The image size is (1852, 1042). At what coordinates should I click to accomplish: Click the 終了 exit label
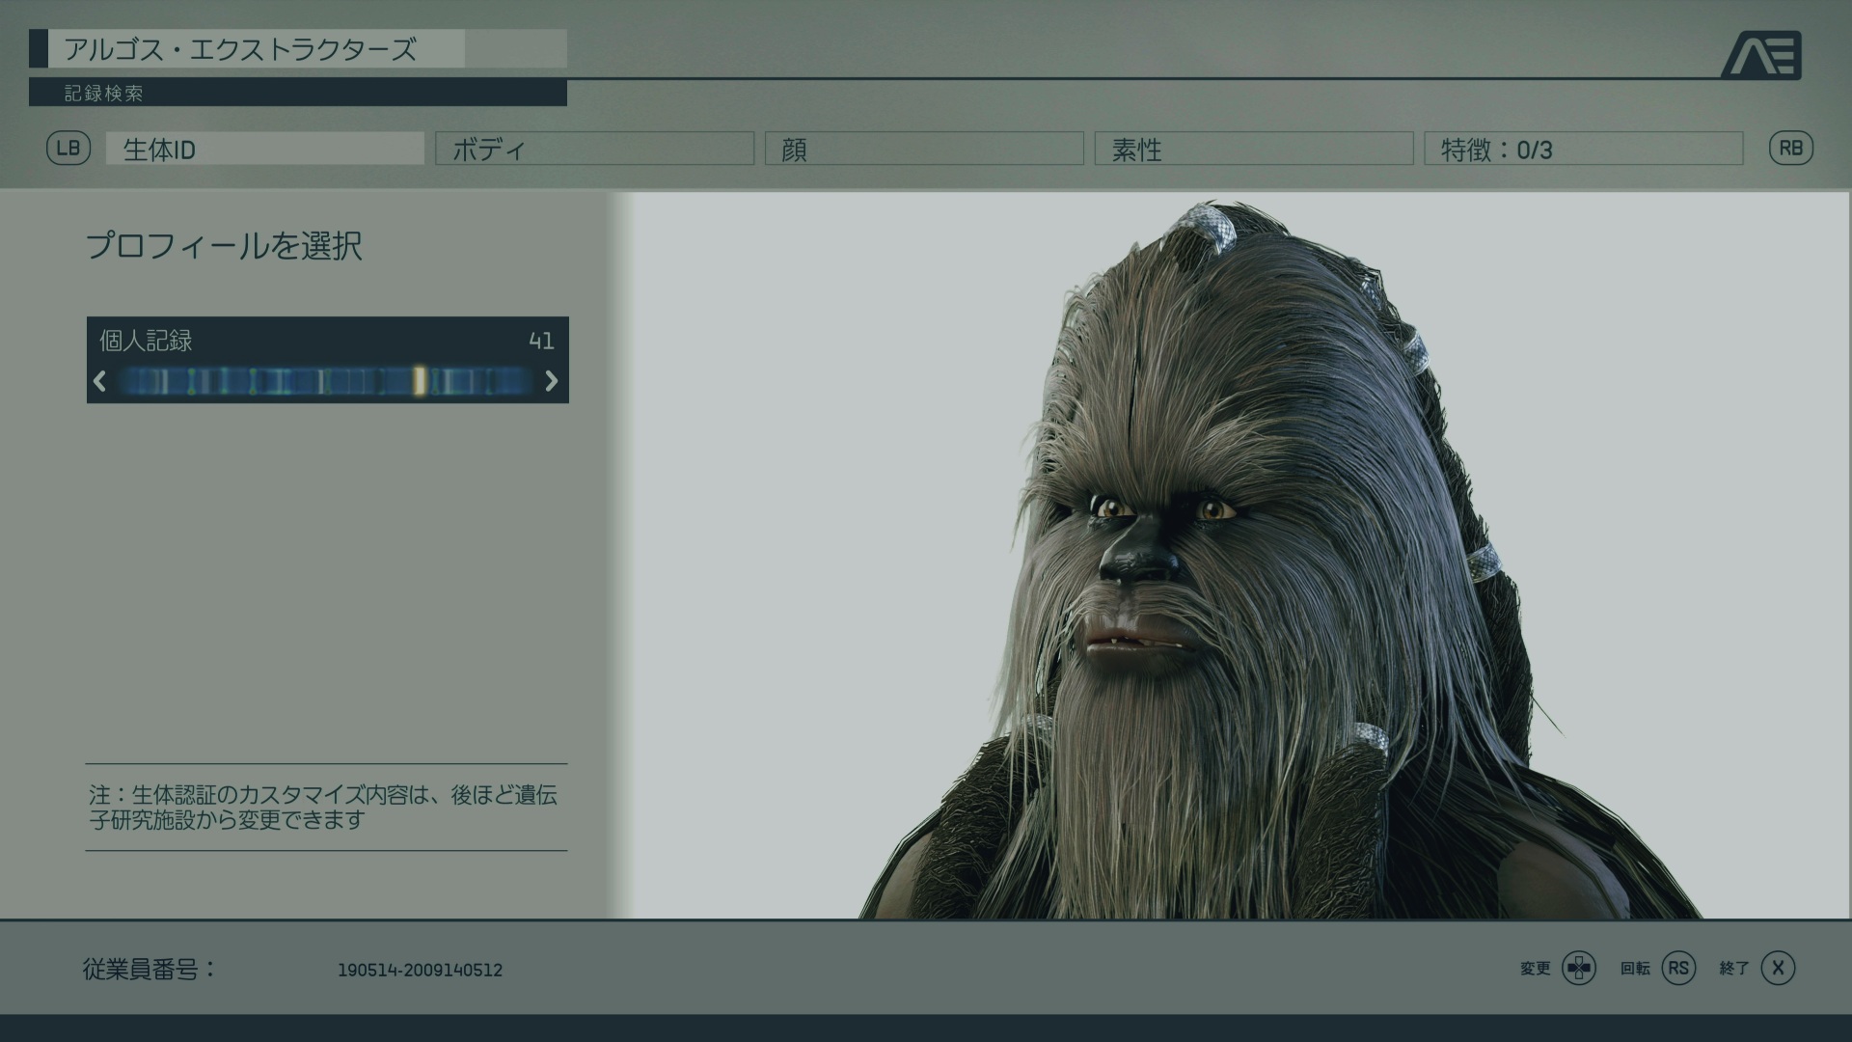coord(1734,968)
